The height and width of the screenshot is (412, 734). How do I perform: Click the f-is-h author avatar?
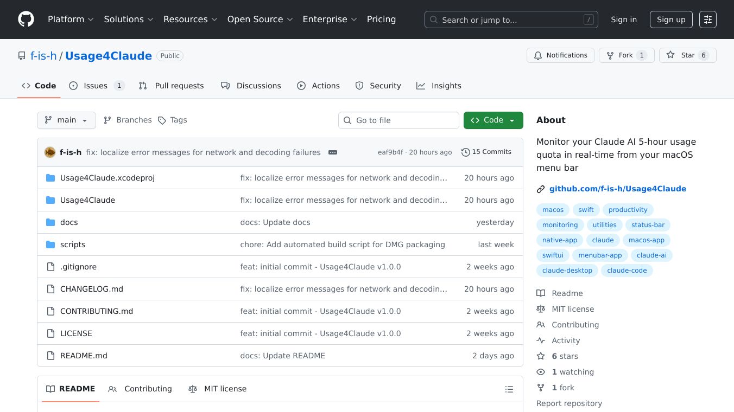pyautogui.click(x=50, y=152)
